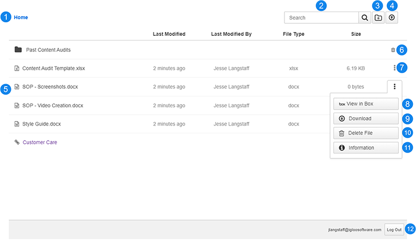Open the Past Content Audits folder
Screen dimensions: 416x247
[48, 50]
